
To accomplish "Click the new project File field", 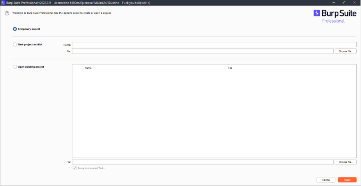I will [x=203, y=51].
